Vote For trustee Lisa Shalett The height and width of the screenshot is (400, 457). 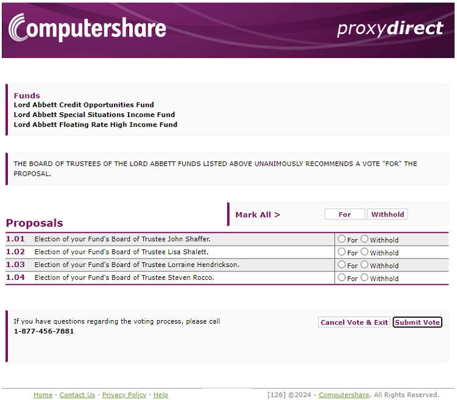(342, 252)
